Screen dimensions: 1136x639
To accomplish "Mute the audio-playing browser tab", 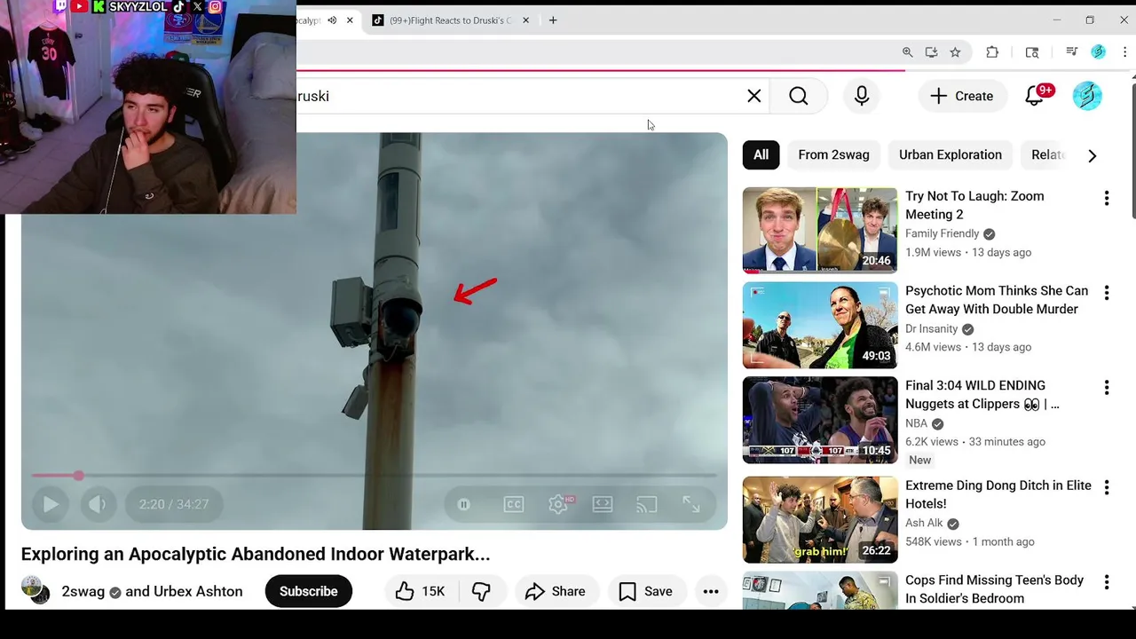I will click(x=332, y=20).
